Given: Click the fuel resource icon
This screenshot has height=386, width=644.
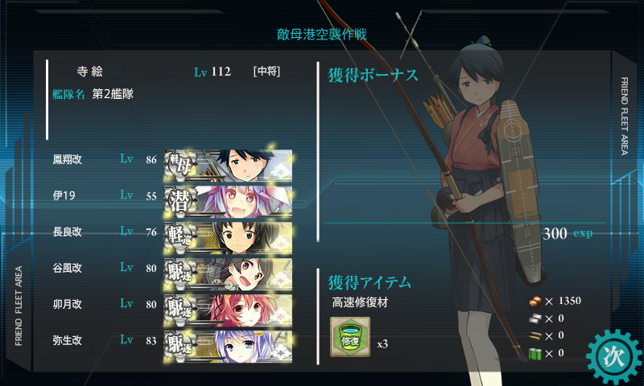Looking at the screenshot, I should pos(535,302).
